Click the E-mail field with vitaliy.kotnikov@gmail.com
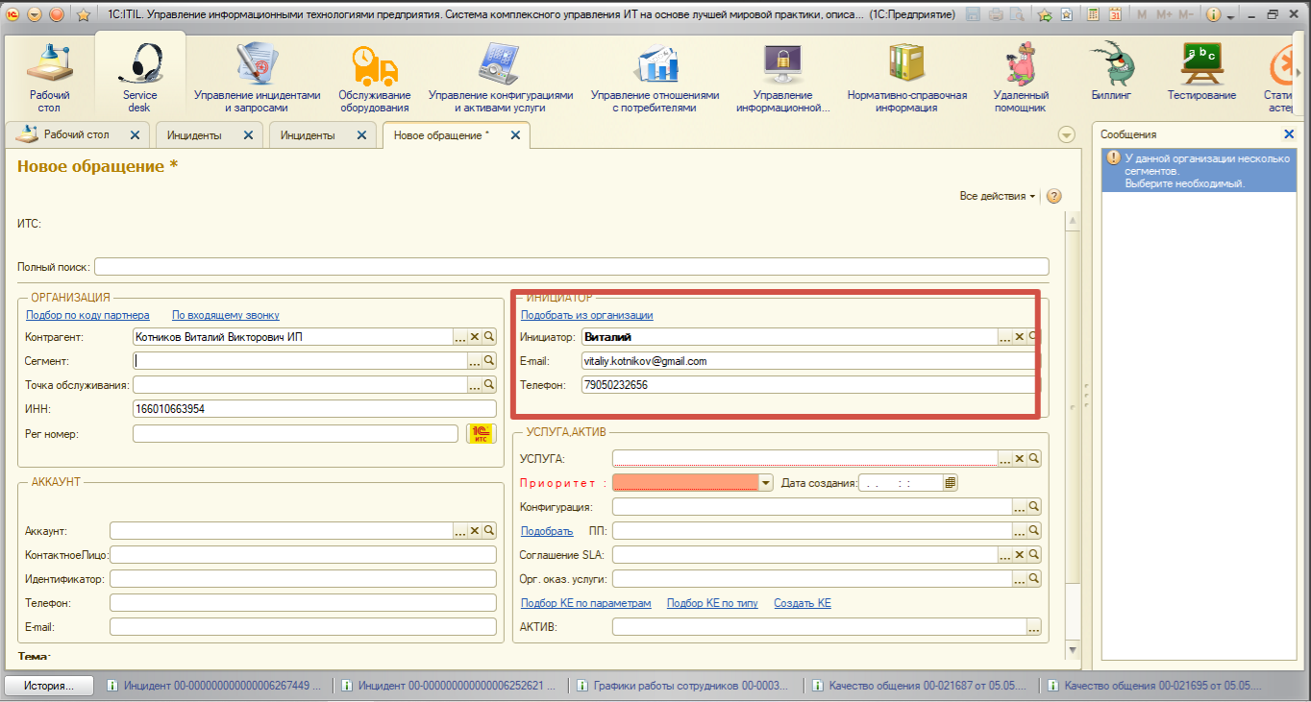Screen dimensions: 1311x702 point(809,361)
